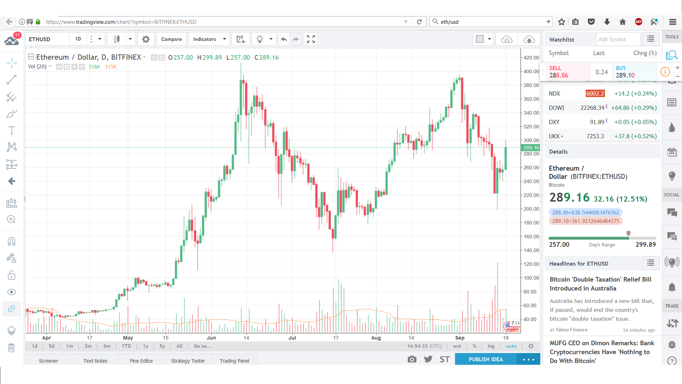This screenshot has width=682, height=384.
Task: Open the Vol (20) indicator dropdown
Action: tap(50, 66)
